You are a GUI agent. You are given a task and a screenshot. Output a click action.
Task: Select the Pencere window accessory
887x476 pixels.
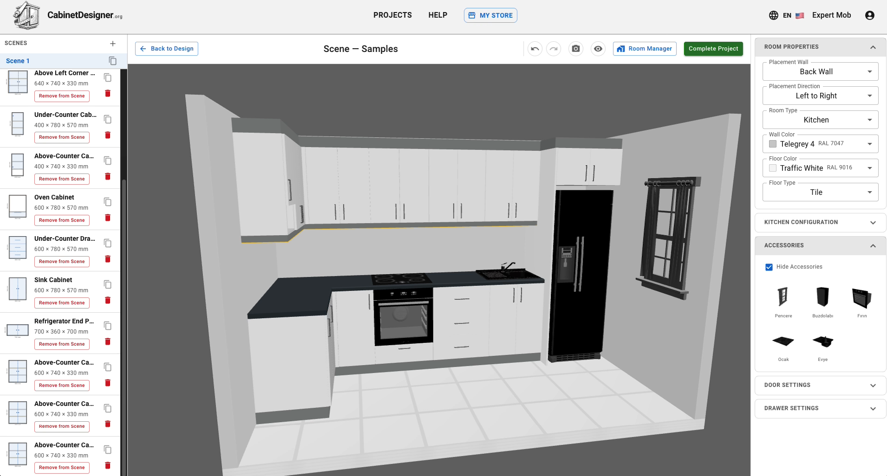[783, 302]
